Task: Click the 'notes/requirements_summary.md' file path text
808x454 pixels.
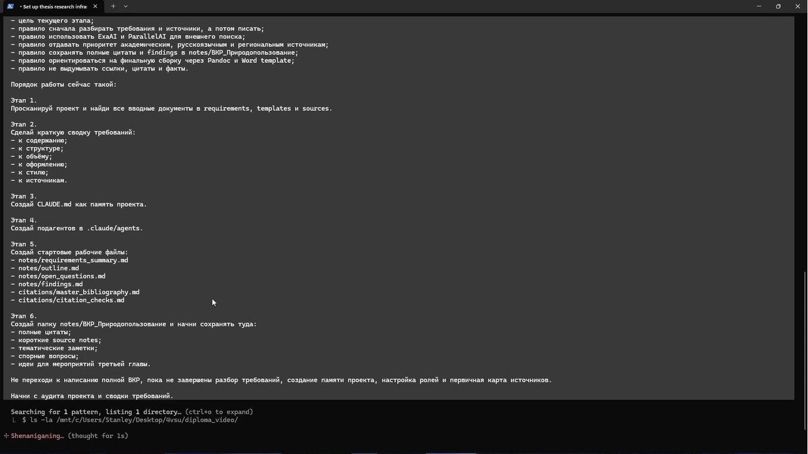Action: pyautogui.click(x=73, y=260)
